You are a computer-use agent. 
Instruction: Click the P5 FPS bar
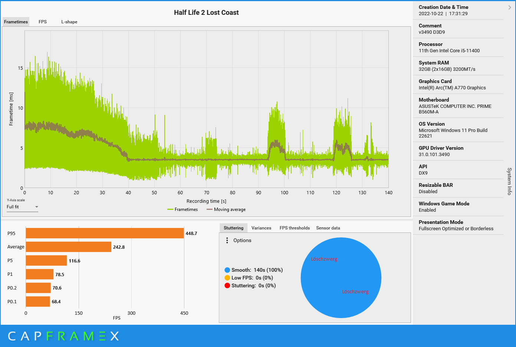coord(46,261)
